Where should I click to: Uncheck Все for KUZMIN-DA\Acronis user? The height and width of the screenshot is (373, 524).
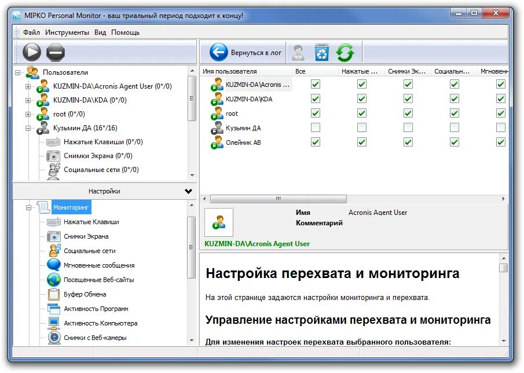pyautogui.click(x=315, y=84)
